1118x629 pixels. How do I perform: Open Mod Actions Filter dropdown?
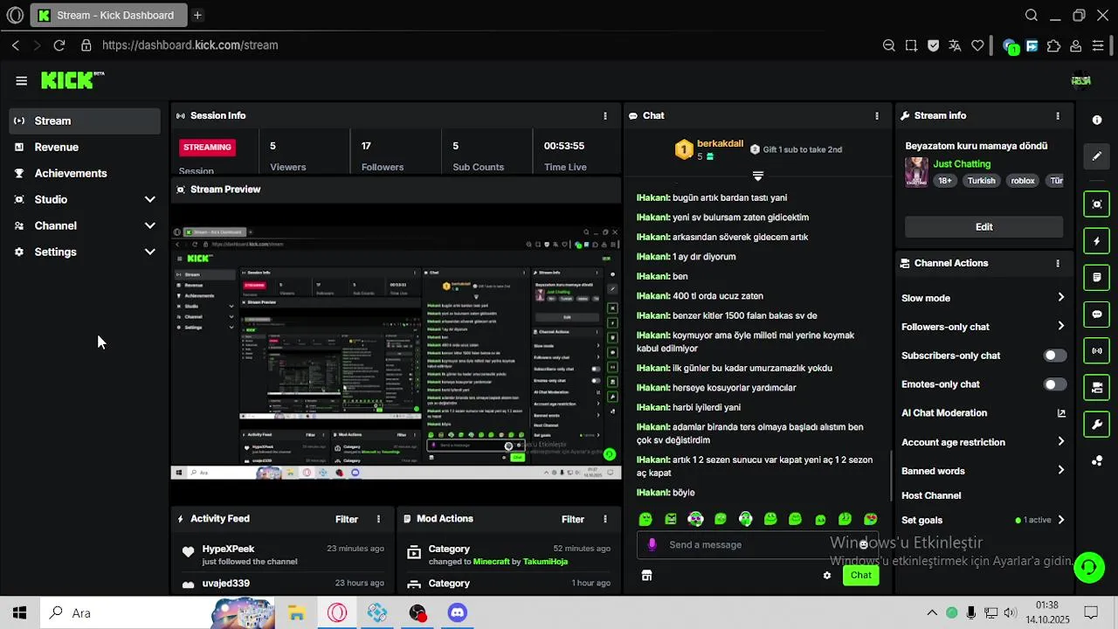(573, 519)
